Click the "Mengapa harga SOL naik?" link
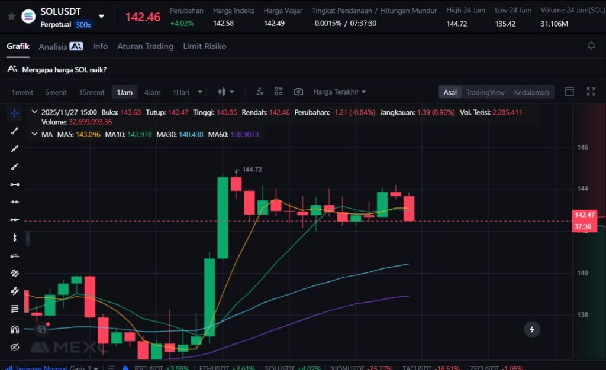 click(64, 69)
